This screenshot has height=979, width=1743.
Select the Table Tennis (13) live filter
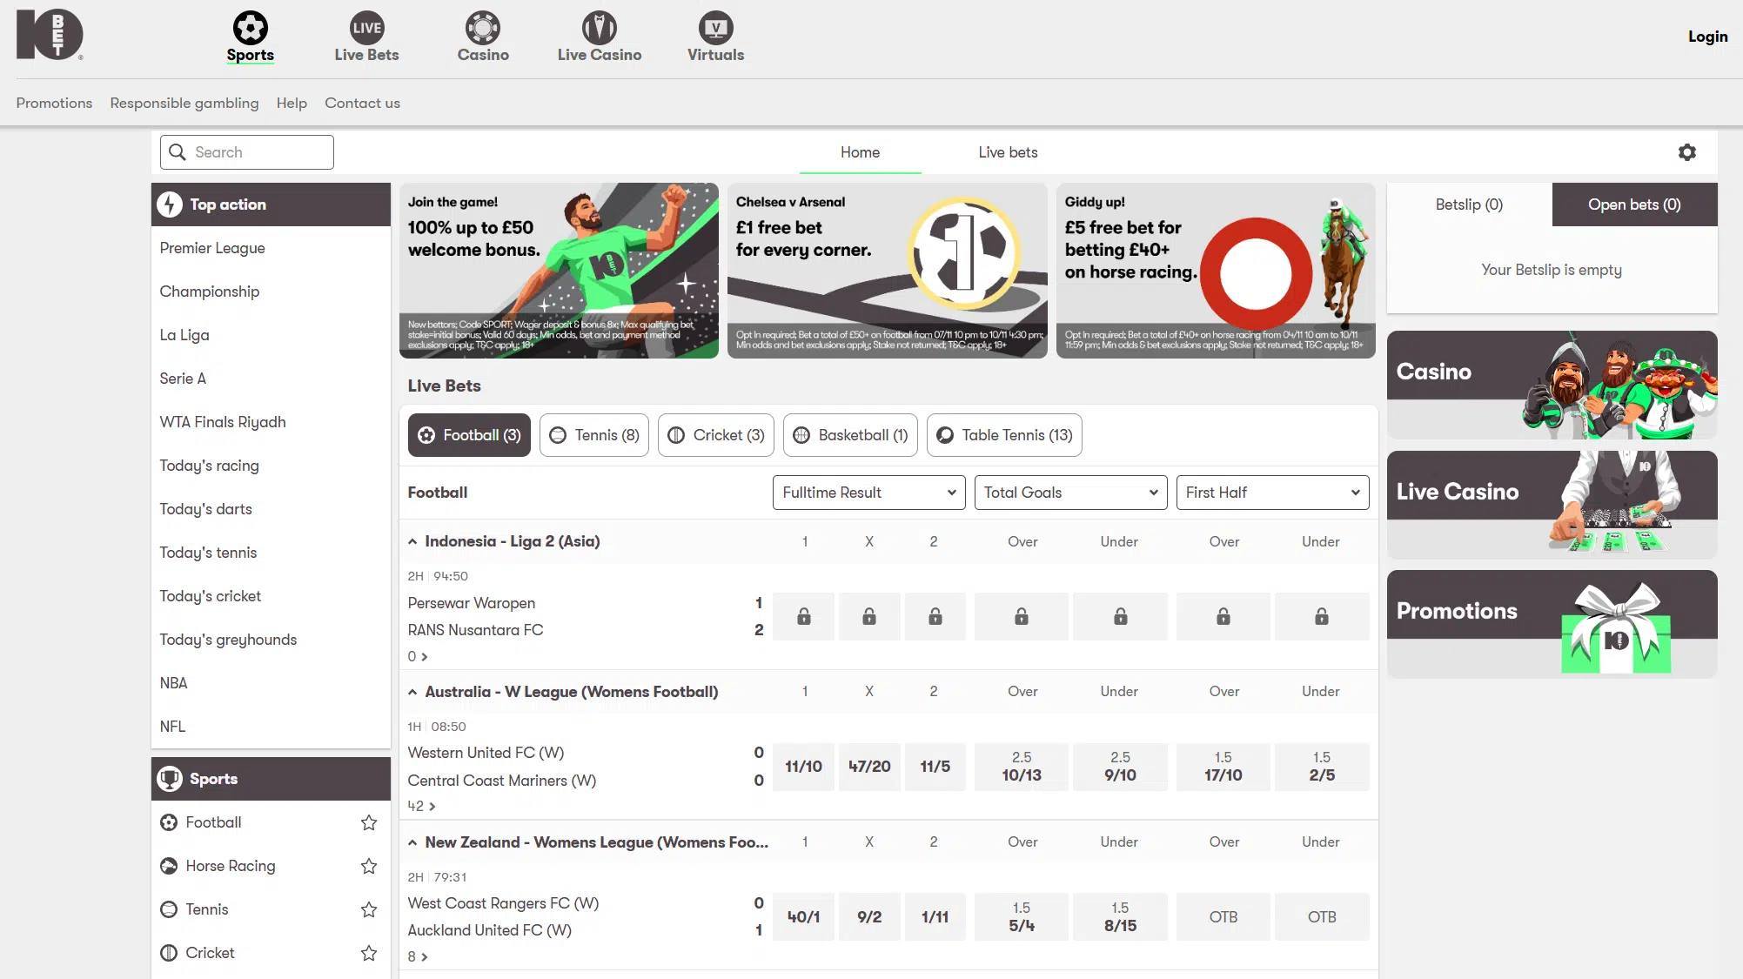(1004, 435)
